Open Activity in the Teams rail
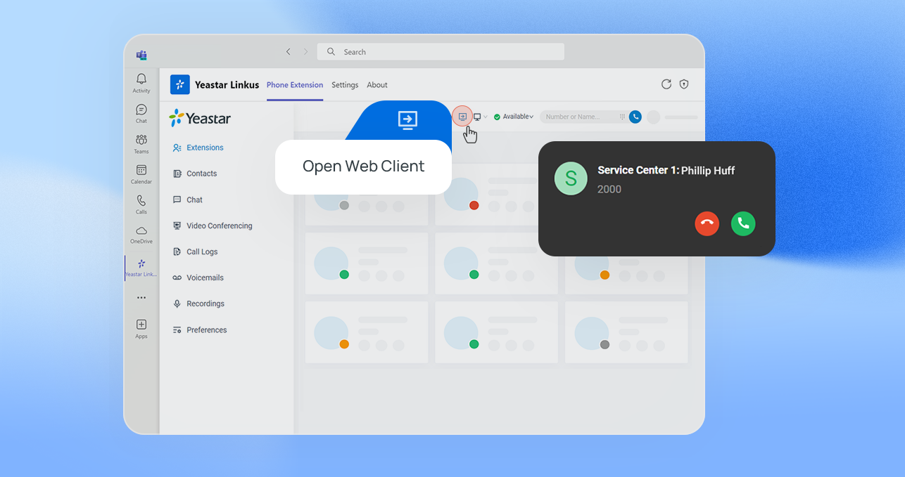The width and height of the screenshot is (905, 477). click(x=141, y=83)
